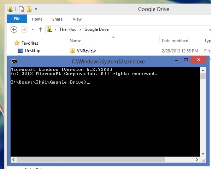Open the cmd.exe system menu icon

[14, 62]
